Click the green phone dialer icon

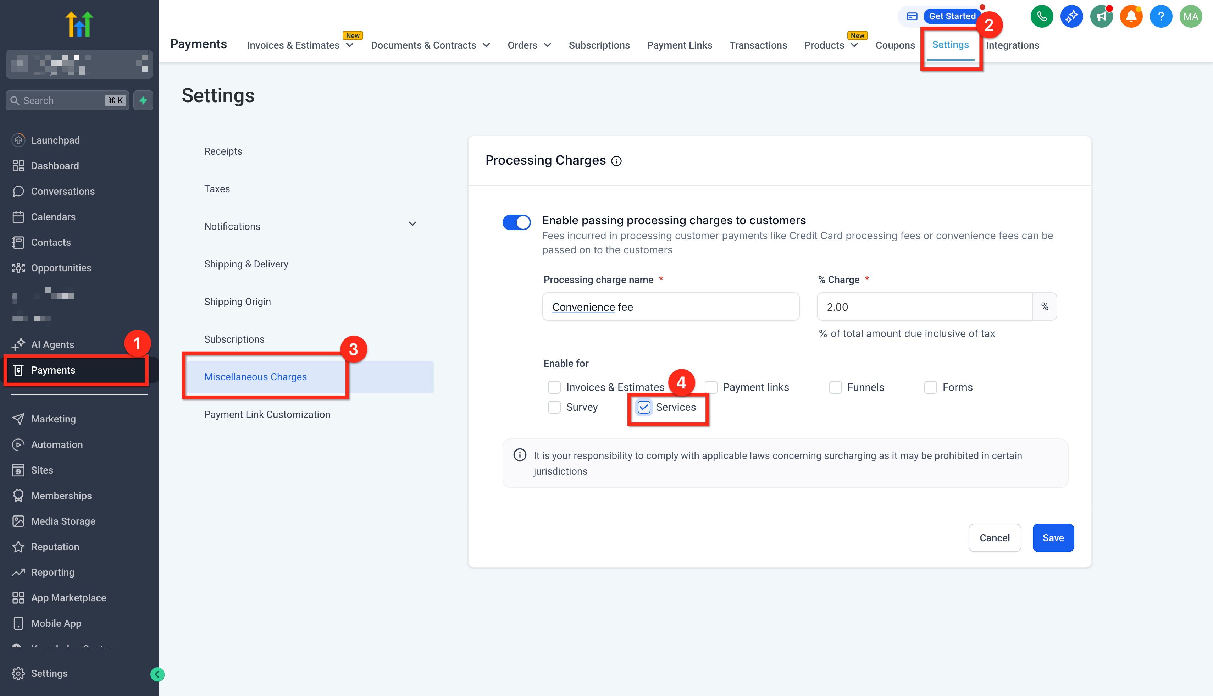(x=1042, y=17)
